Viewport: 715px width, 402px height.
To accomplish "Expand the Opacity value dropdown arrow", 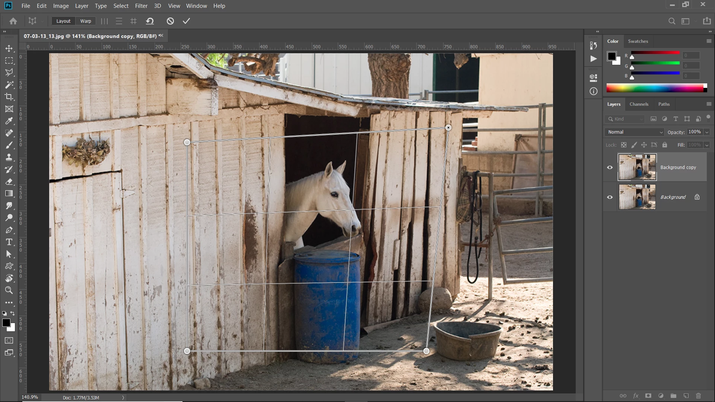I will coord(706,132).
